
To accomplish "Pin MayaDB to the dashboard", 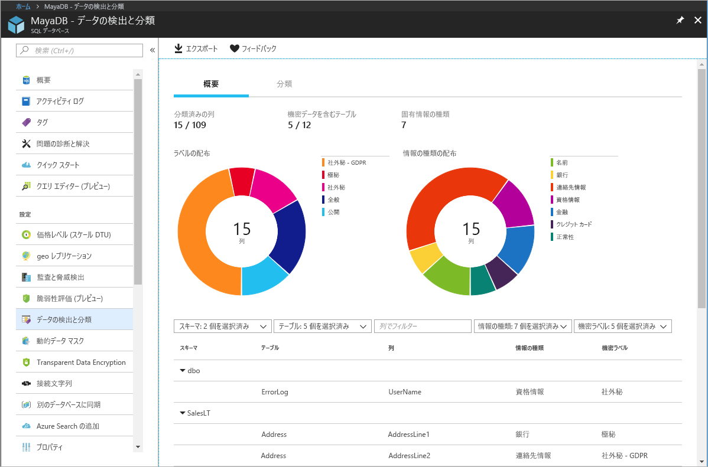I will coord(679,19).
